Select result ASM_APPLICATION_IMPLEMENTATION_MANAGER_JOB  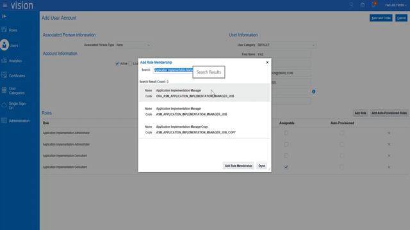205,111
